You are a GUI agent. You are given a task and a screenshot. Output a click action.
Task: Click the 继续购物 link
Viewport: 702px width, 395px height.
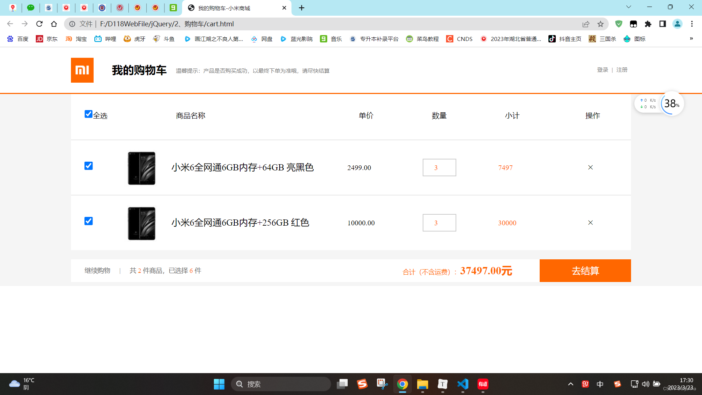click(97, 271)
